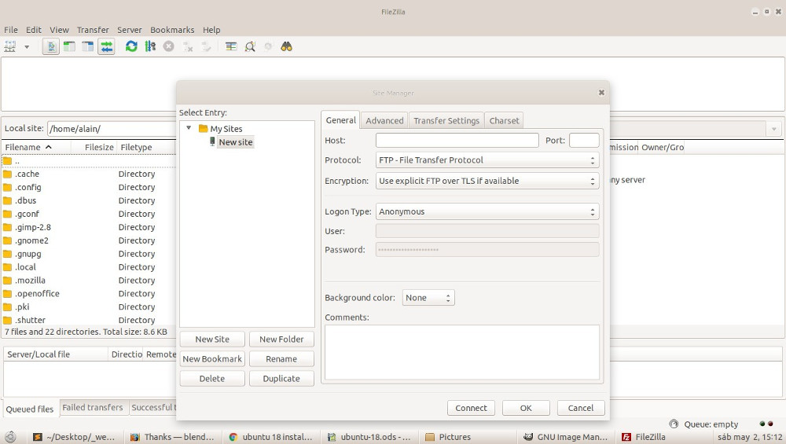
Task: Collapse the My Sites tree folder
Action: 189,128
